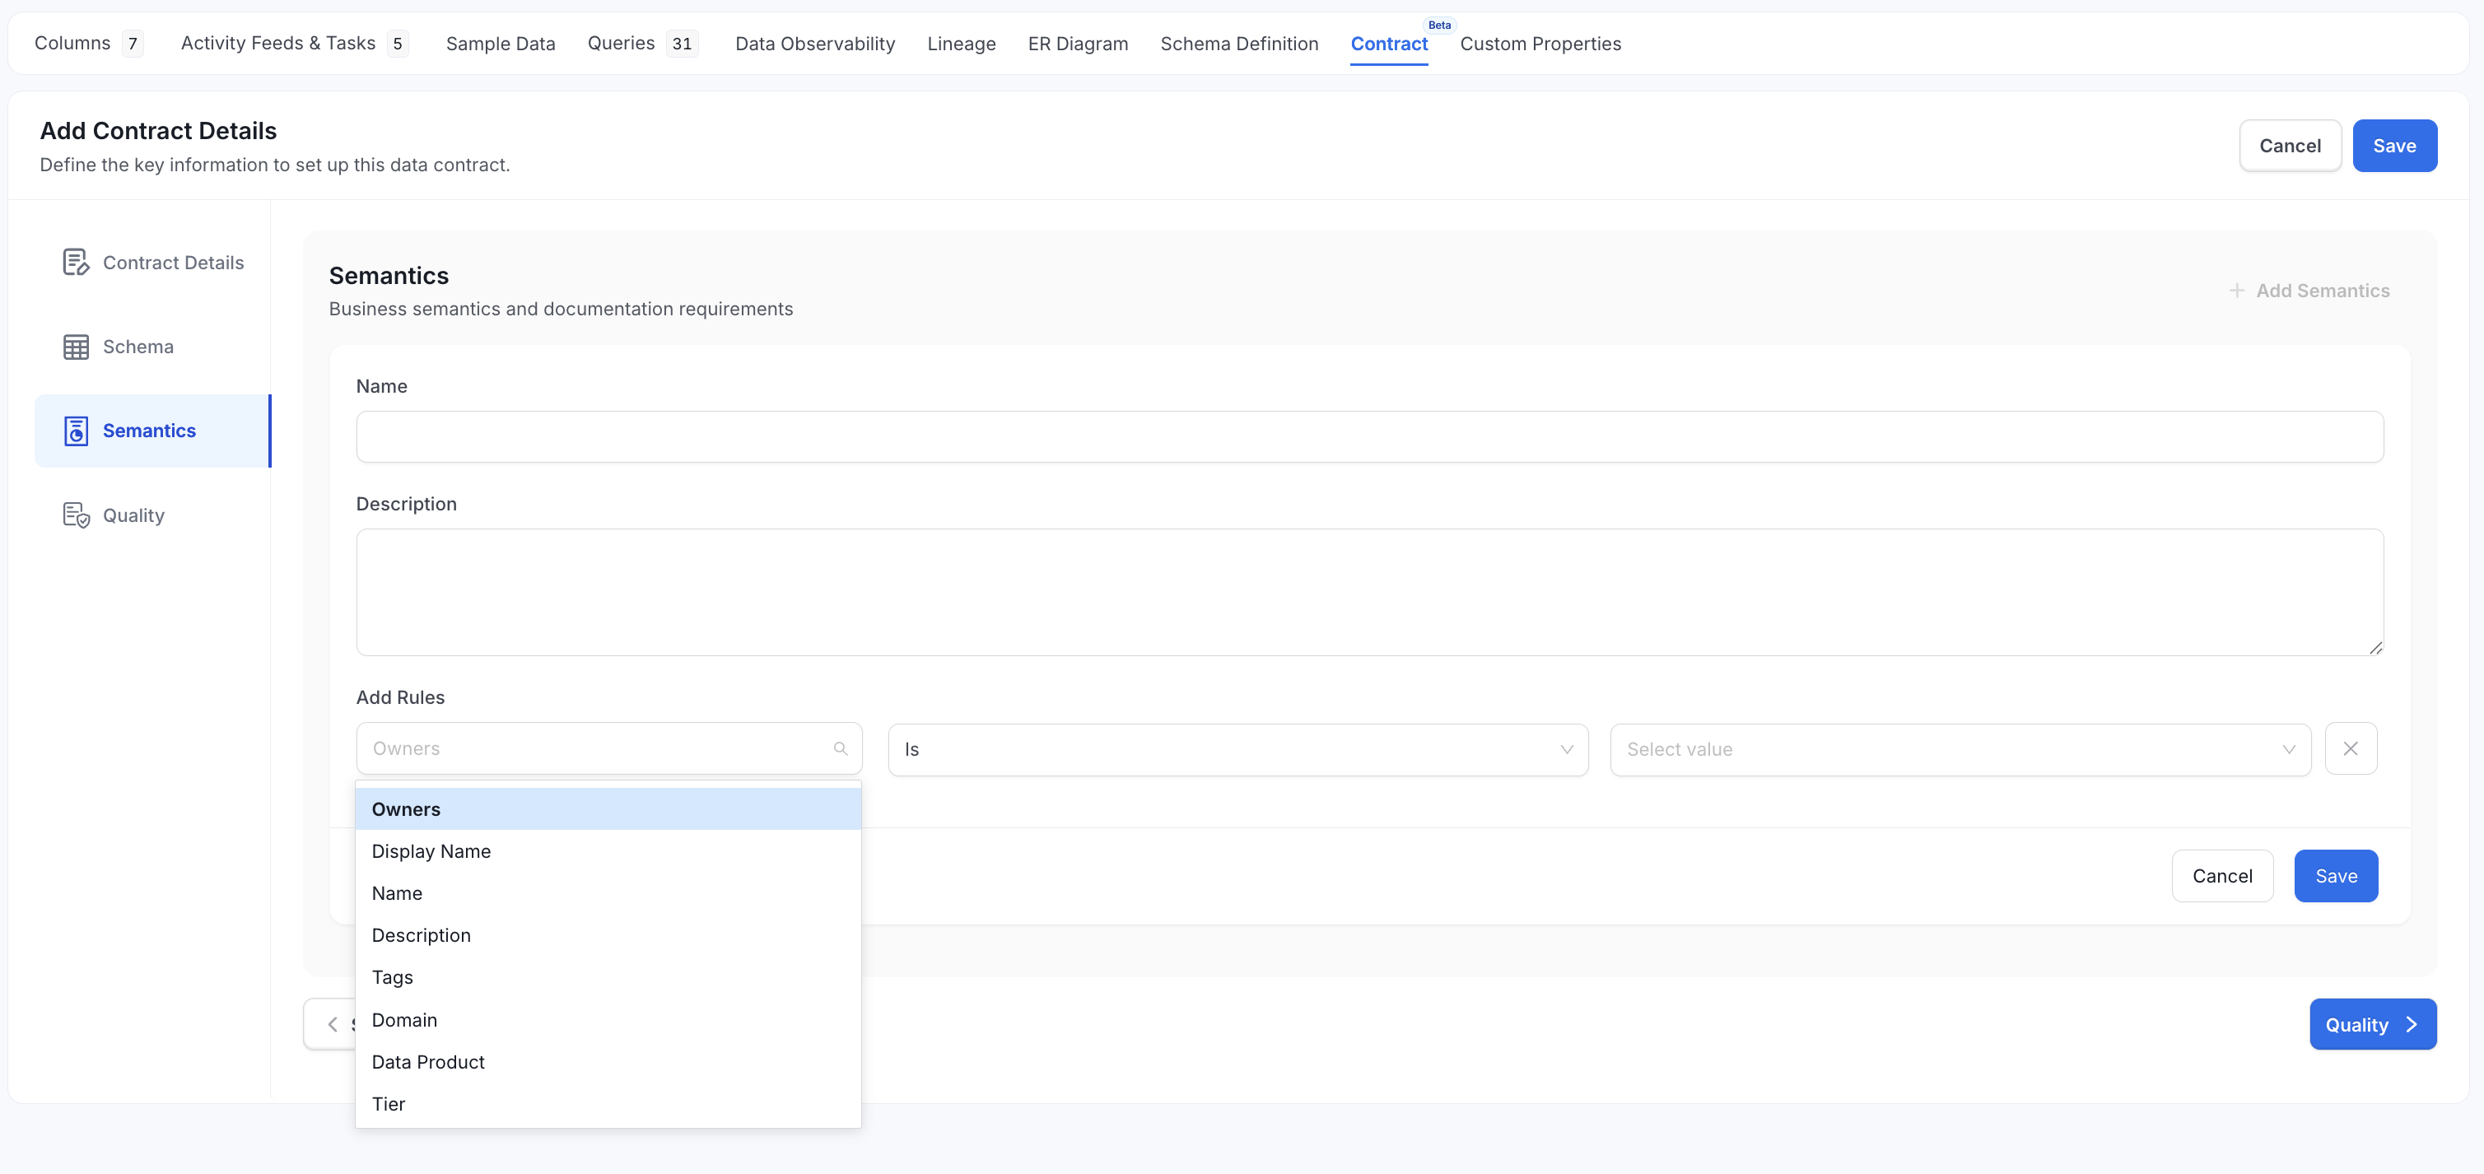Switch to Schema Definition tab
The height and width of the screenshot is (1174, 2484).
tap(1239, 44)
